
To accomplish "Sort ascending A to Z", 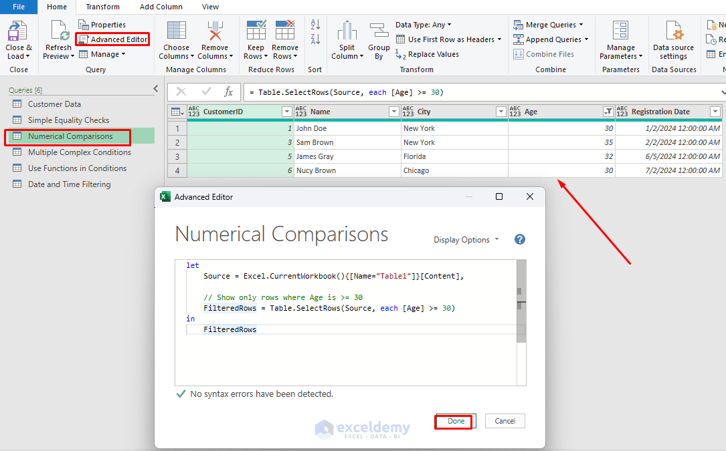I will [x=315, y=25].
